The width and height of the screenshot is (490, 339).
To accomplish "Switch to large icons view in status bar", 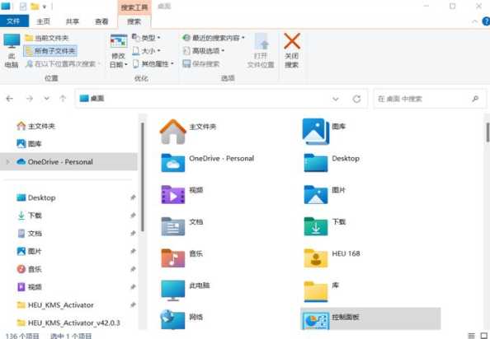I will tap(484, 336).
